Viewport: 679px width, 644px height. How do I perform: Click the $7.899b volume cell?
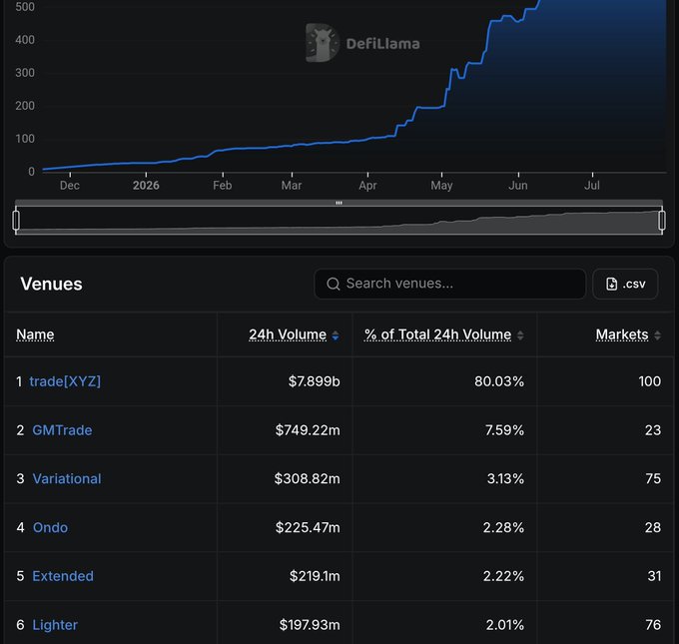point(314,381)
